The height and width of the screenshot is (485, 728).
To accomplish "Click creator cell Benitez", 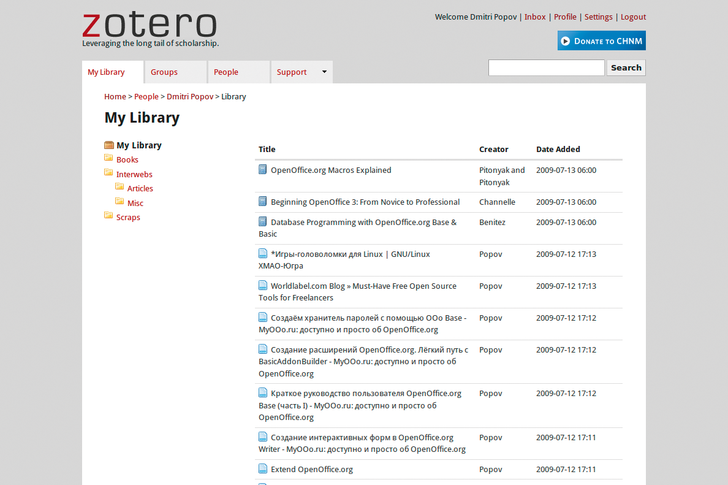I will (x=492, y=222).
